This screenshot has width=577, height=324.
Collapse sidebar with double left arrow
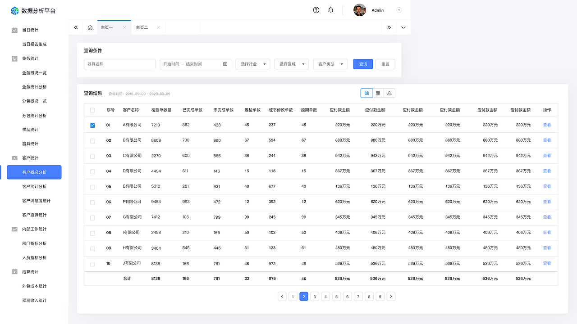click(76, 27)
